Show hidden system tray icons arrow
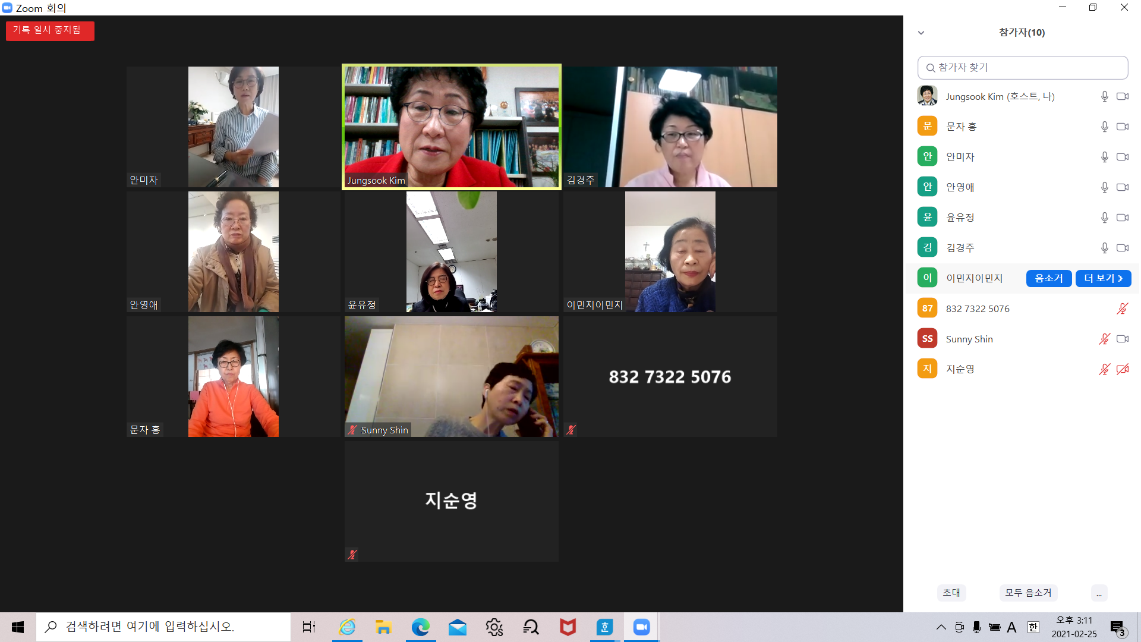 point(941,627)
